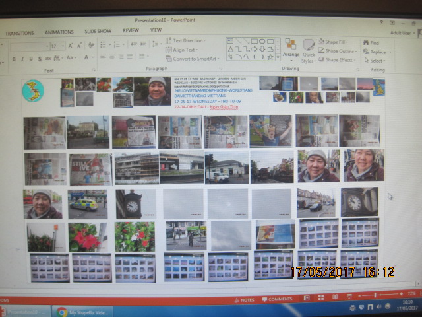This screenshot has width=422, height=317.
Task: Click zoom in plus button
Action: tap(402, 294)
